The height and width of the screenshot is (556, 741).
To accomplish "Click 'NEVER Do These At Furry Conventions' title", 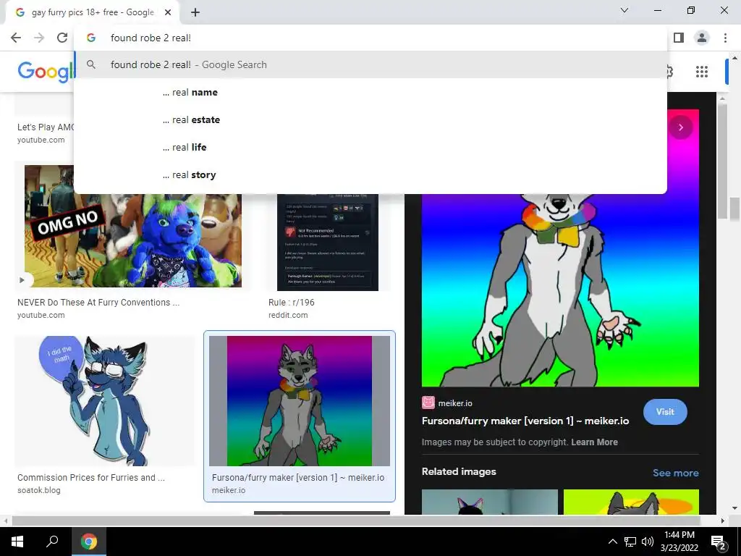I will click(98, 302).
